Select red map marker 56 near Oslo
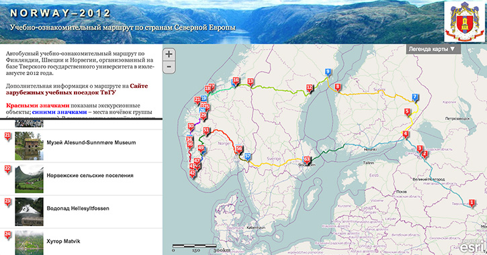The width and height of the screenshot is (487, 255). pyautogui.click(x=239, y=150)
